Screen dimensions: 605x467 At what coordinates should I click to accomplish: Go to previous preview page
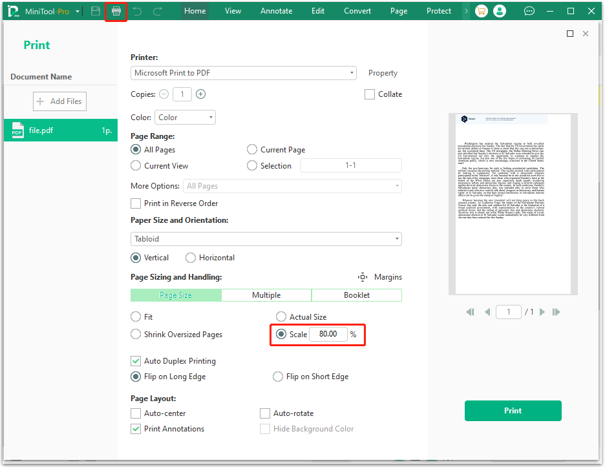click(x=487, y=312)
